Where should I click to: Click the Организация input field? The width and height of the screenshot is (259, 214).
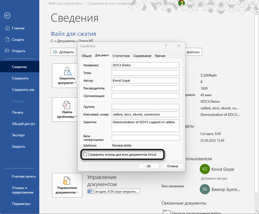point(145,96)
